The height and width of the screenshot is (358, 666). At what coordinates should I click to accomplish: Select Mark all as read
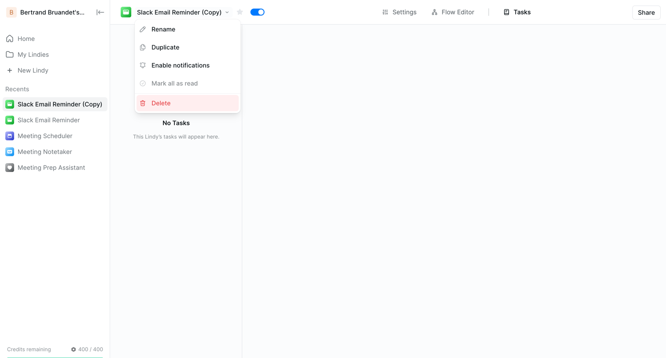pos(188,84)
